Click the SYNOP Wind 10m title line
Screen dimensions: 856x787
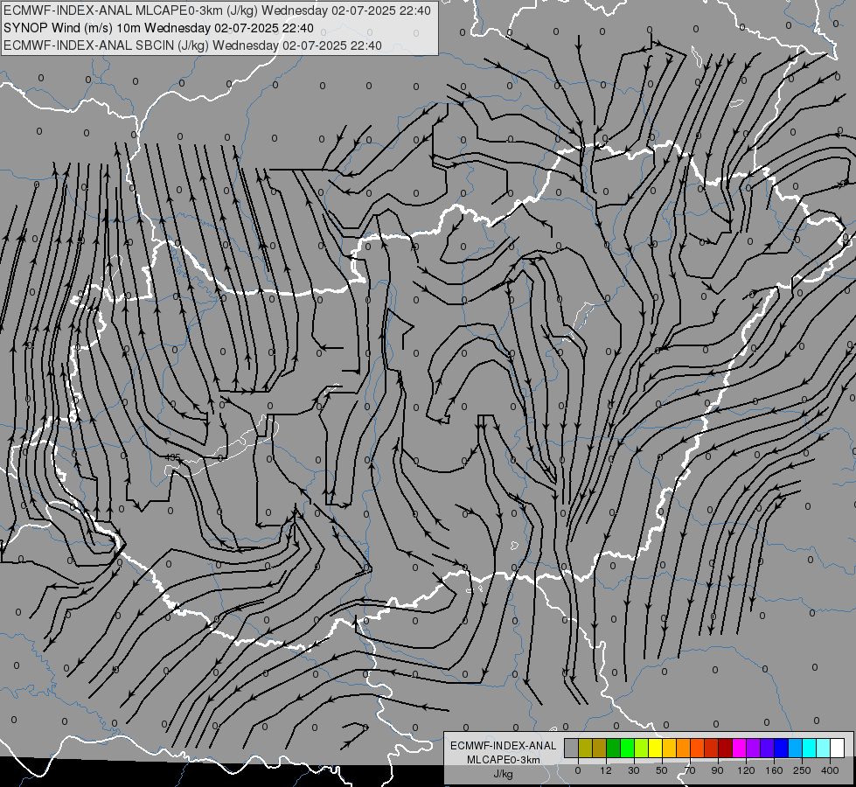158,28
